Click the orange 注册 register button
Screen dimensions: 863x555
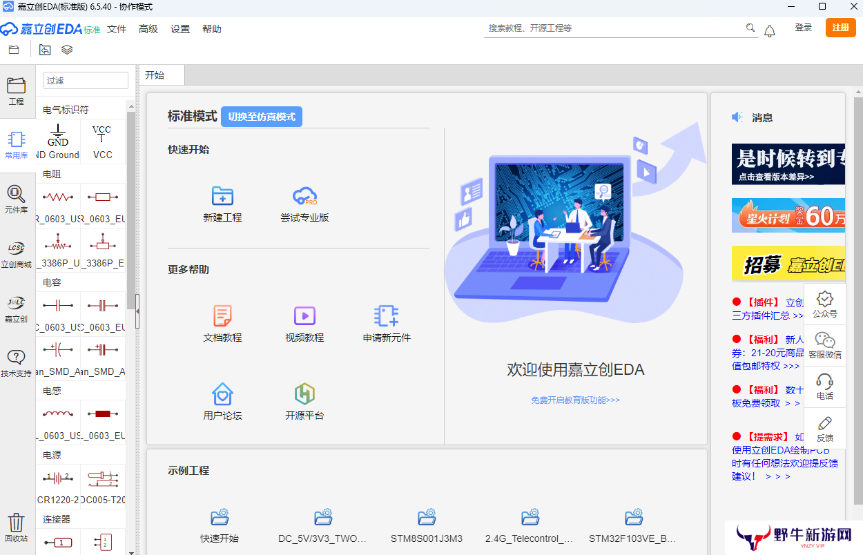(841, 28)
